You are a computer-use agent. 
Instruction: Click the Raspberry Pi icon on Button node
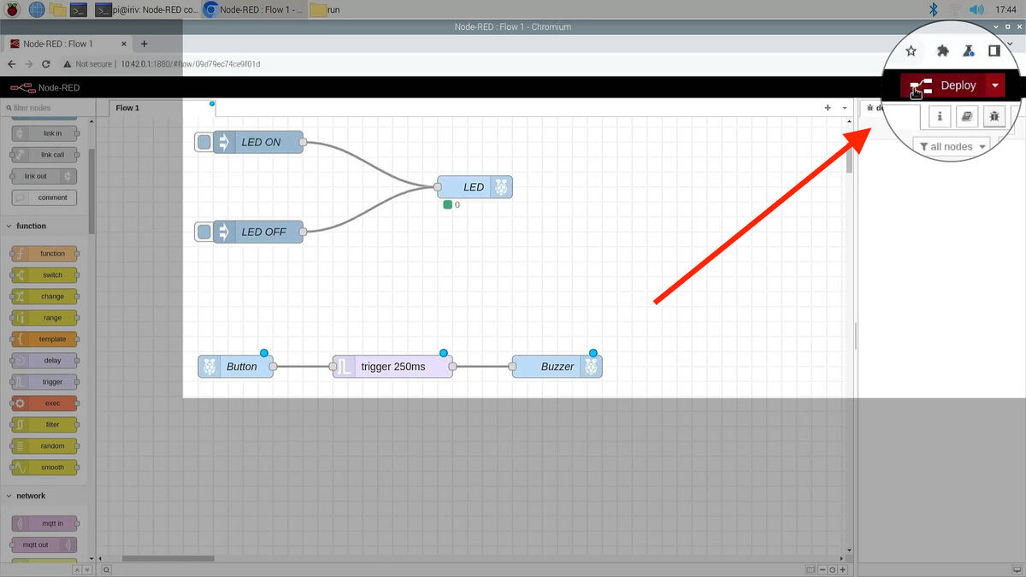[x=209, y=367]
